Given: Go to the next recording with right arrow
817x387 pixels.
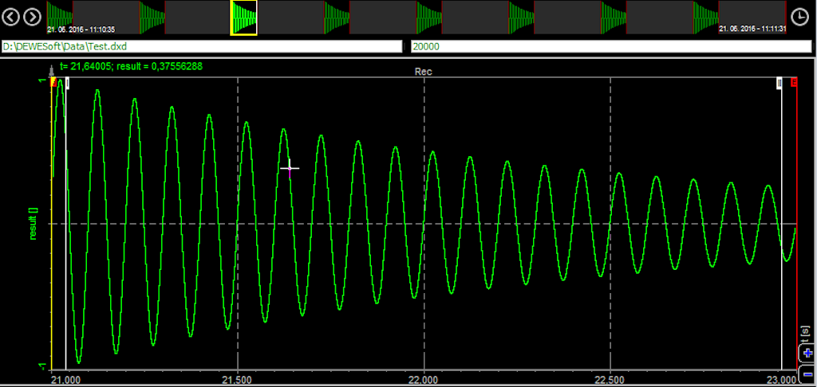Looking at the screenshot, I should click(32, 18).
